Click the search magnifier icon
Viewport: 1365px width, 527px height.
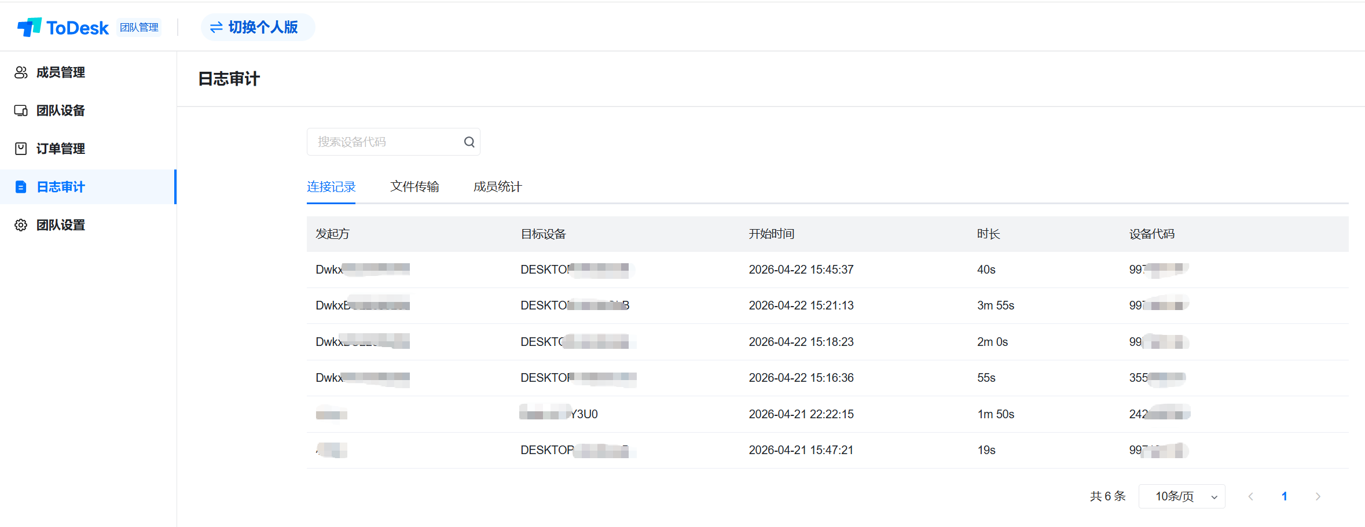tap(469, 142)
